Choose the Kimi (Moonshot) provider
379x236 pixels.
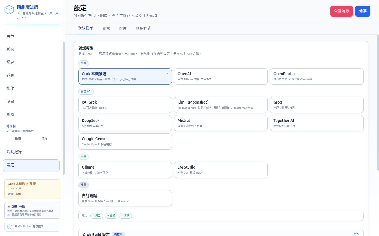click(221, 105)
